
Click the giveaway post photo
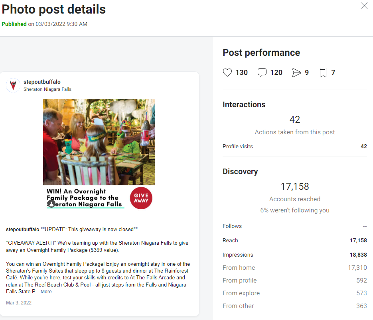99,142
